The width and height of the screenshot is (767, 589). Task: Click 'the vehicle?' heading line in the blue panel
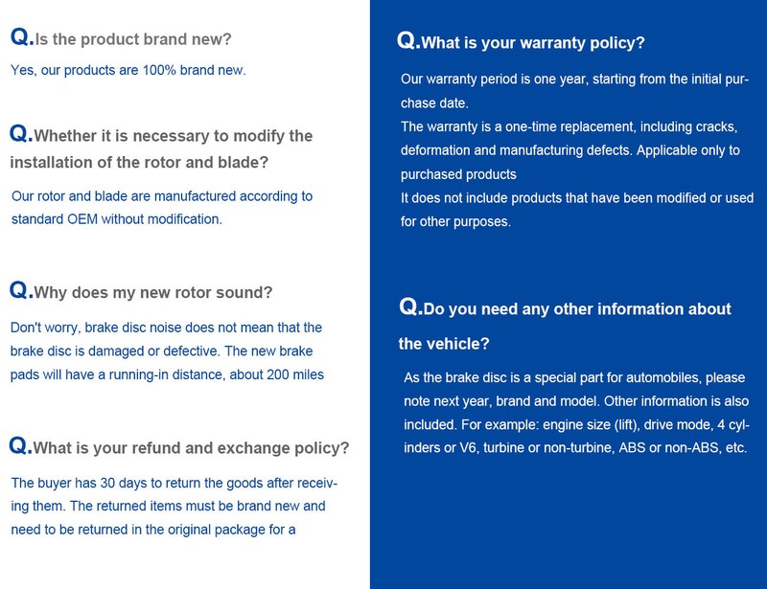pyautogui.click(x=444, y=344)
